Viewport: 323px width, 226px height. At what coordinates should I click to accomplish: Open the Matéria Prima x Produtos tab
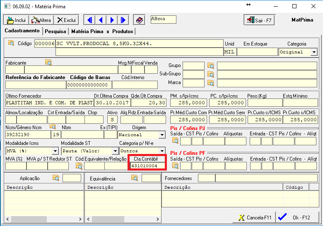(102, 31)
